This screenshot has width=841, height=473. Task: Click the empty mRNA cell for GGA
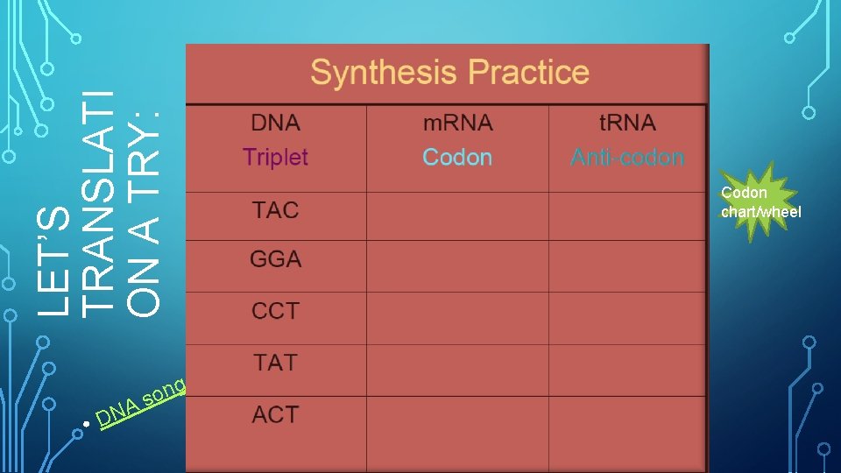(457, 266)
